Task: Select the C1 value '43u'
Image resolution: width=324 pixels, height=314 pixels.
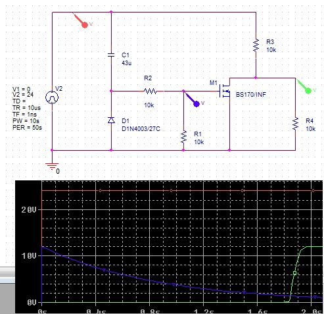Action: 127,63
